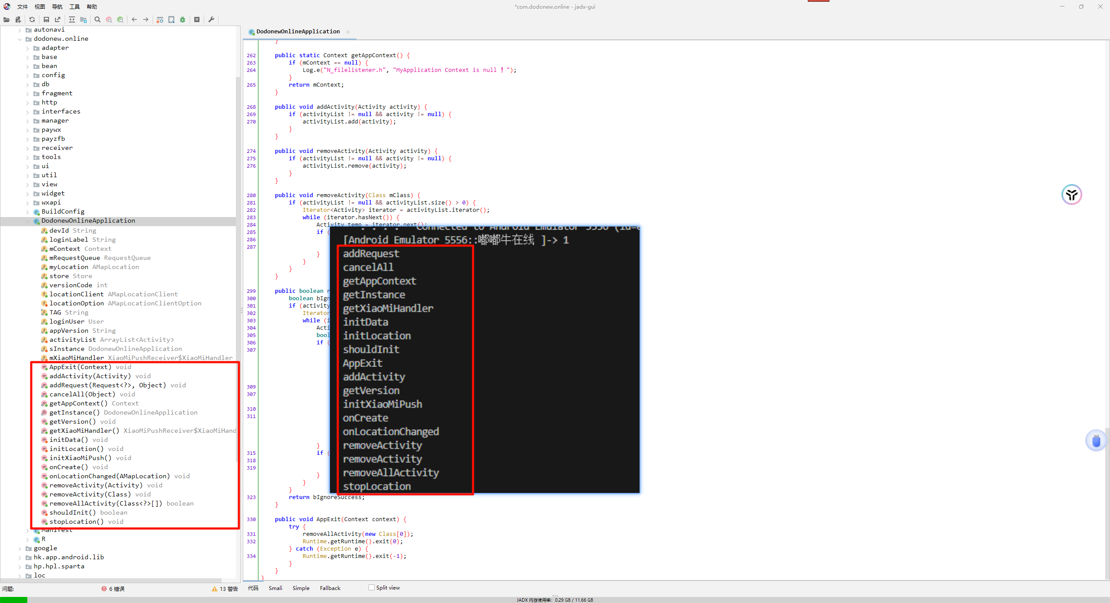Screen dimensions: 1110x603
Task: Click the text search magnifier icon
Action: coord(98,19)
